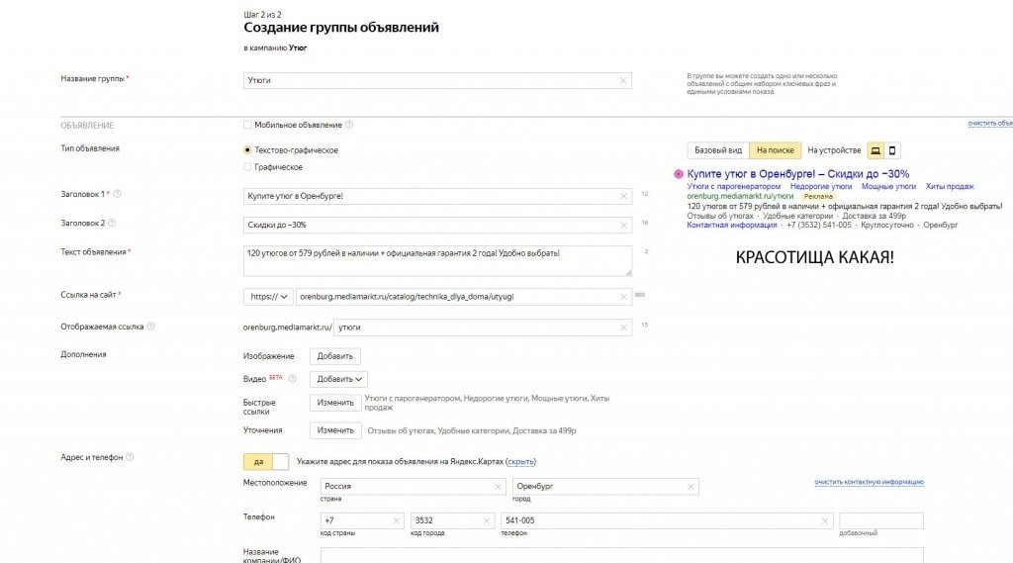The height and width of the screenshot is (563, 1013).
Task: Select the Графическое ad type
Action: click(x=247, y=167)
